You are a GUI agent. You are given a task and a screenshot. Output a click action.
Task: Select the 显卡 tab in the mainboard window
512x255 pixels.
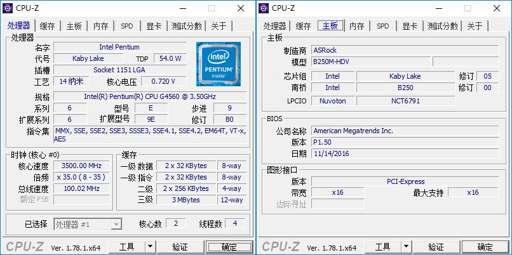tap(410, 26)
